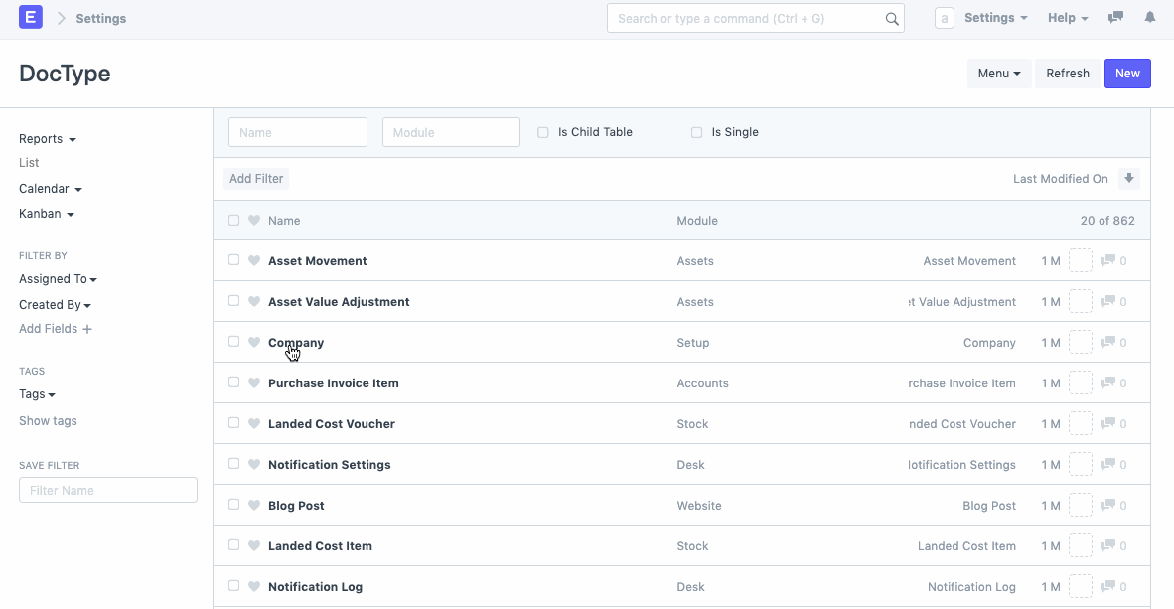Click the heart icon next to Company
The height and width of the screenshot is (609, 1174).
pos(255,342)
